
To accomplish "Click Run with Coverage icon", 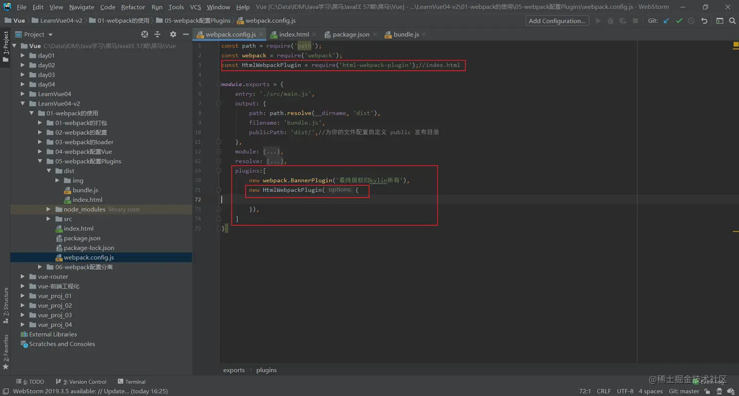I will pos(623,21).
